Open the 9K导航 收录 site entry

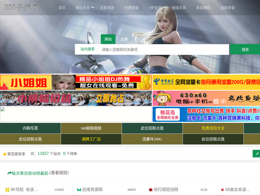tap(24, 189)
